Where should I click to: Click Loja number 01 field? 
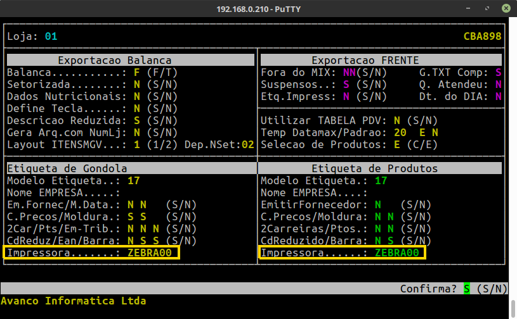point(51,37)
